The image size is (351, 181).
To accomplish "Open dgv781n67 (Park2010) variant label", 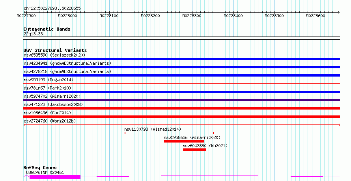I will tap(47, 88).
